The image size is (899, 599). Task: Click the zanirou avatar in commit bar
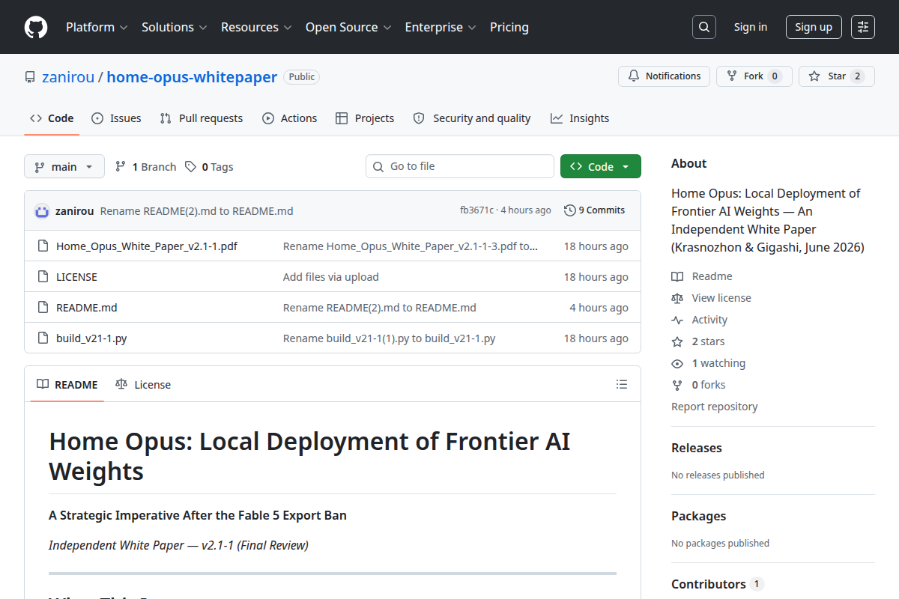tap(42, 210)
